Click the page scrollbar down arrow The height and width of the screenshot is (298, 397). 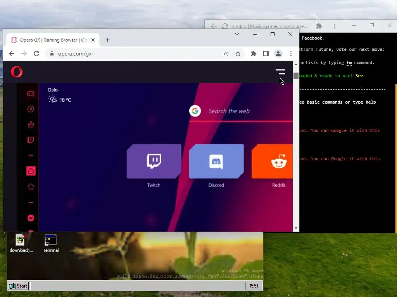pos(296,228)
